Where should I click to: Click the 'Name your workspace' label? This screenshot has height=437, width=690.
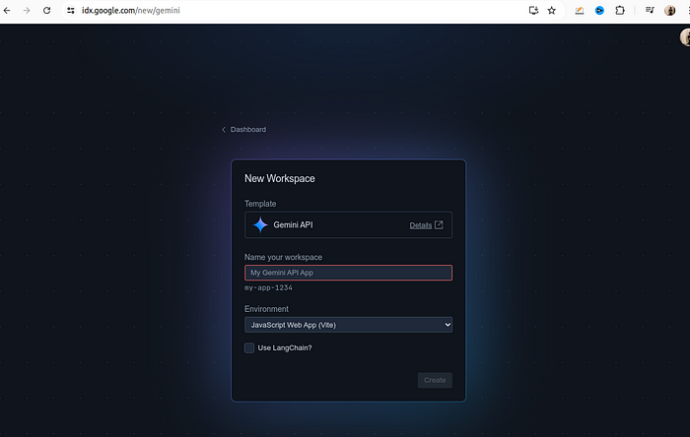tap(284, 257)
